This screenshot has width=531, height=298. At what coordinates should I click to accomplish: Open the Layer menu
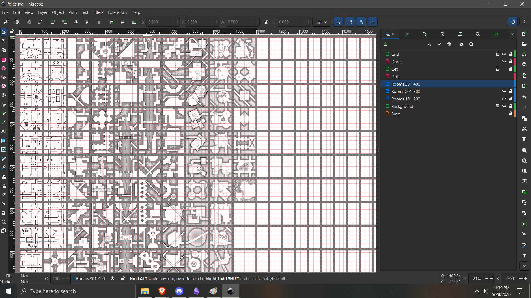tap(43, 12)
